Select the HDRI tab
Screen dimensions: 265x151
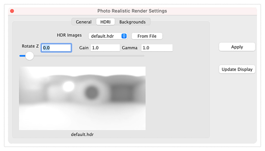(105, 22)
